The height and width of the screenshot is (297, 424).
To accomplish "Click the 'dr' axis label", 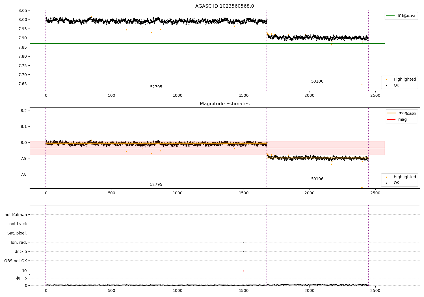I will pyautogui.click(x=18, y=278).
